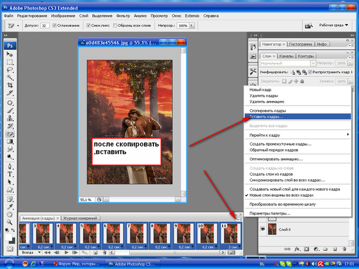
Task: Open Непрозр. slider arrow in options bar
Action: click(192, 26)
